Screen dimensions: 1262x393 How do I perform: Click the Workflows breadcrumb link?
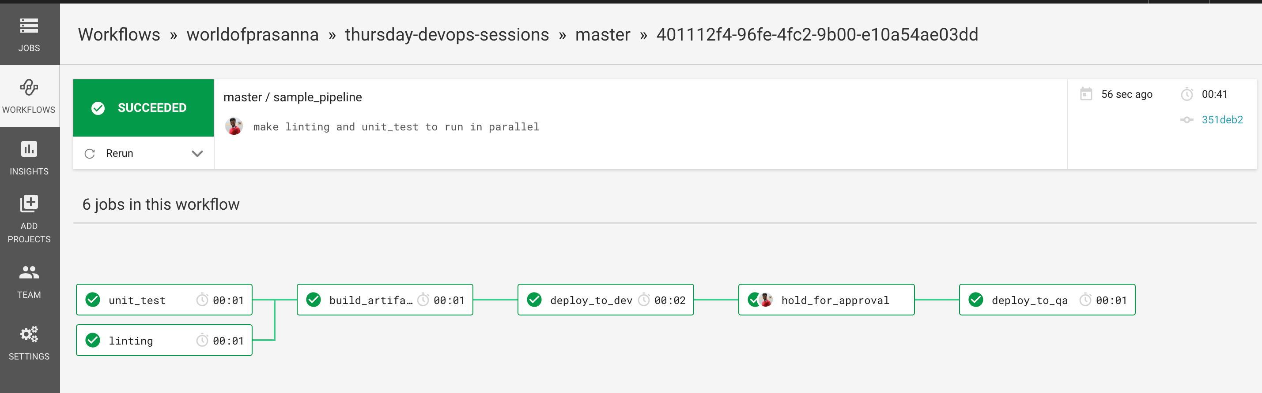[119, 34]
